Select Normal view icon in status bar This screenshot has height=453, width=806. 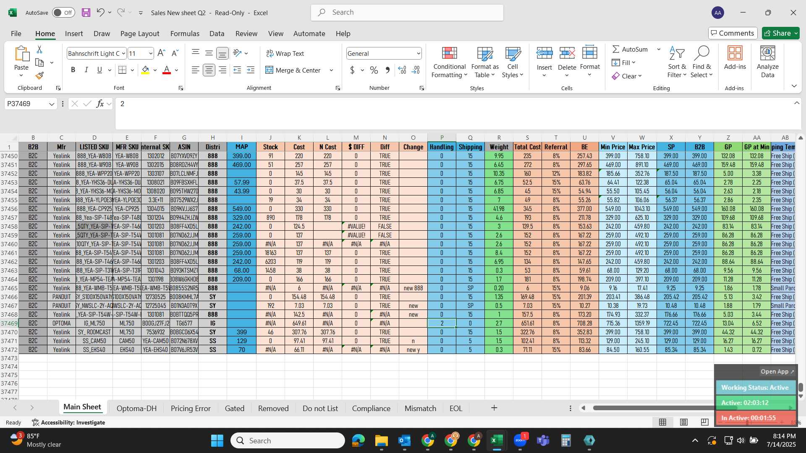(663, 422)
